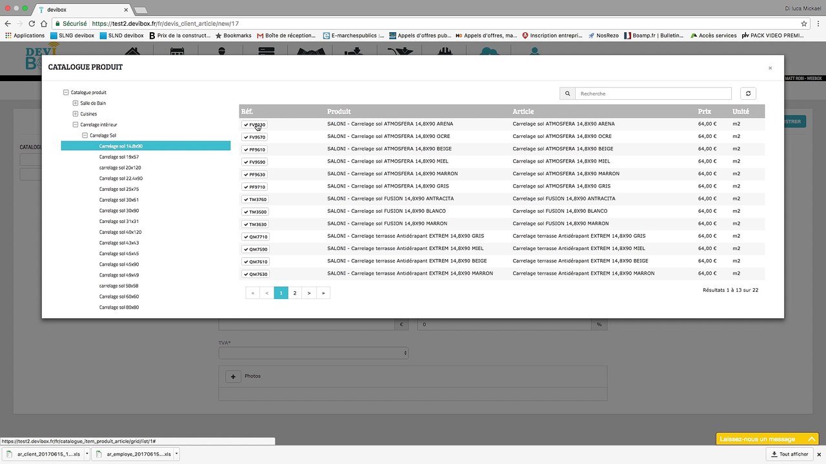This screenshot has height=464, width=826.
Task: Select Carrelage sol 43x43 in tree
Action: 119,243
